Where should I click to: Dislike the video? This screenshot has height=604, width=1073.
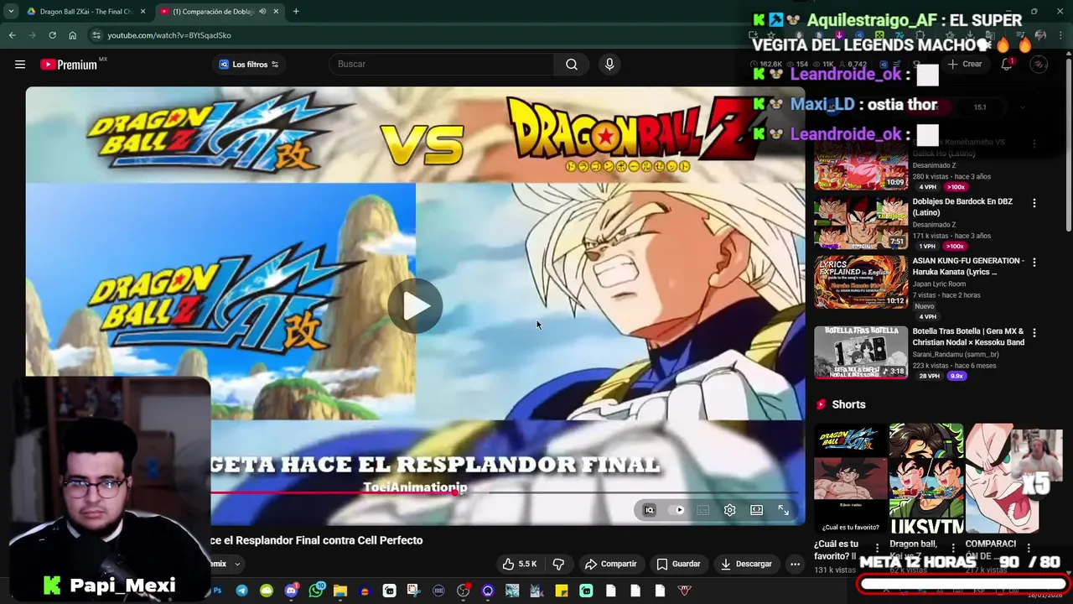(x=558, y=564)
